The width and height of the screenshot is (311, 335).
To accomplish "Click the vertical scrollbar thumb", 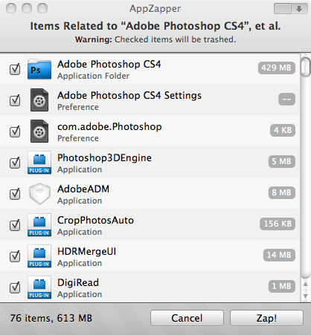I will pos(306,67).
